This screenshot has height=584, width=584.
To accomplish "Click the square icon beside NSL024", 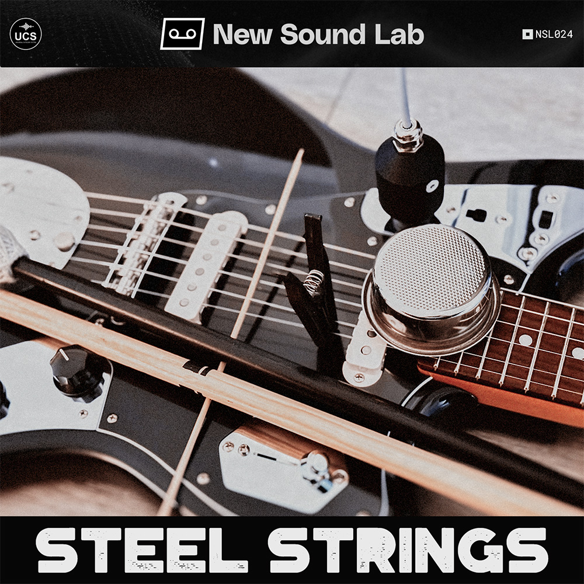I will coord(527,34).
